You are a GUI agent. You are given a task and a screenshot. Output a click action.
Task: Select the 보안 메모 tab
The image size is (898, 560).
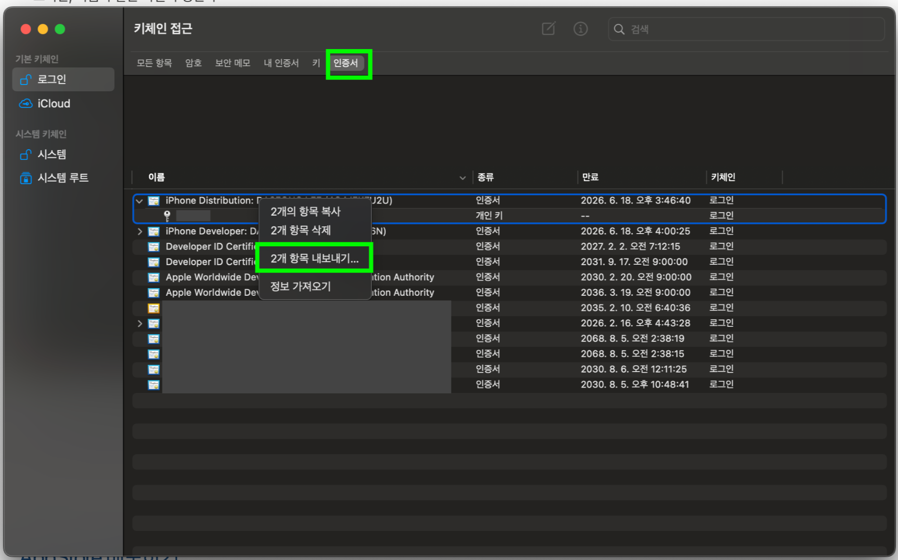tap(232, 63)
